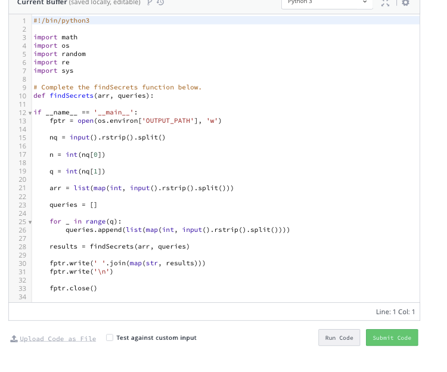Viewport: 447px width, 372px height.
Task: Open the Python 3 language dropdown
Action: point(327,3)
